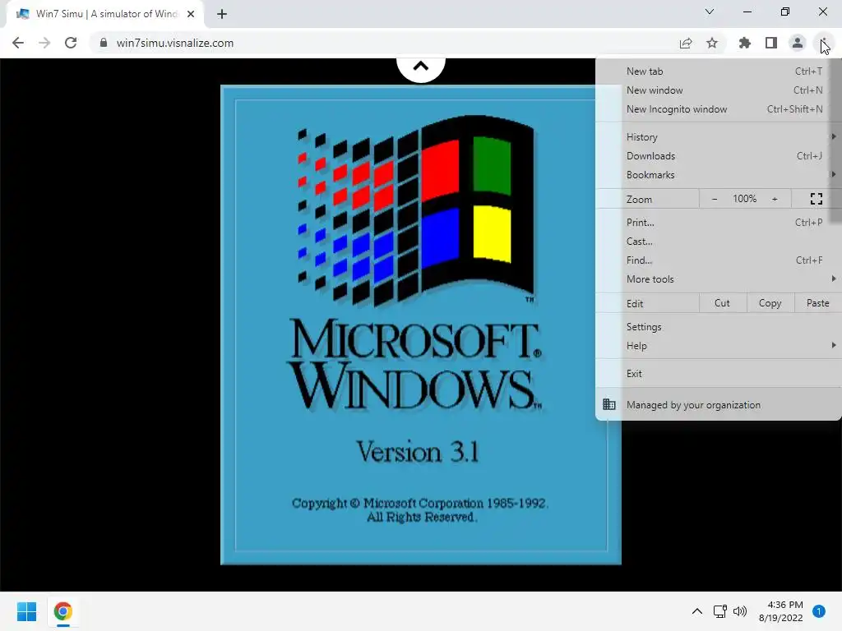The image size is (842, 631).
Task: Show hidden system tray icons
Action: tap(697, 611)
